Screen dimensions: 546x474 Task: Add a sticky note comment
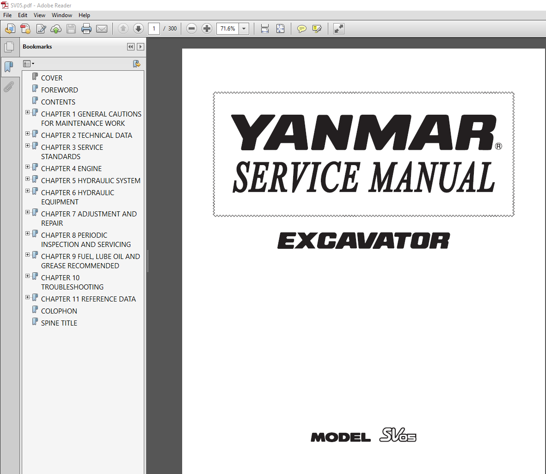click(x=301, y=29)
